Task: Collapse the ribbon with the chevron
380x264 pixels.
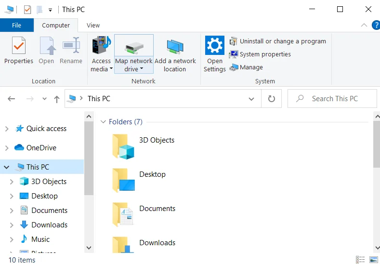Action: pyautogui.click(x=364, y=25)
